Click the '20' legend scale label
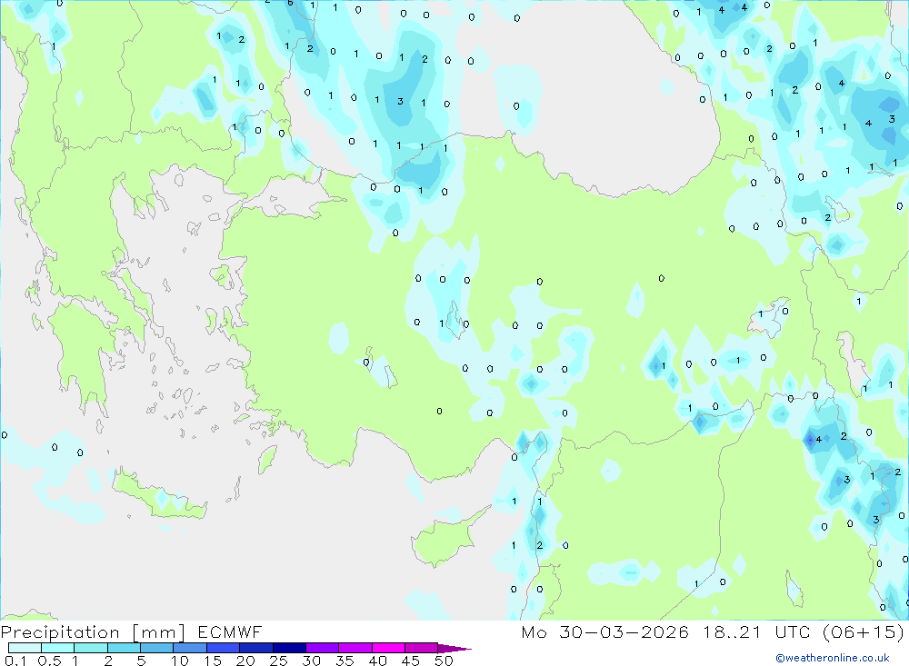Screen dimensions: 909x666 point(245,661)
